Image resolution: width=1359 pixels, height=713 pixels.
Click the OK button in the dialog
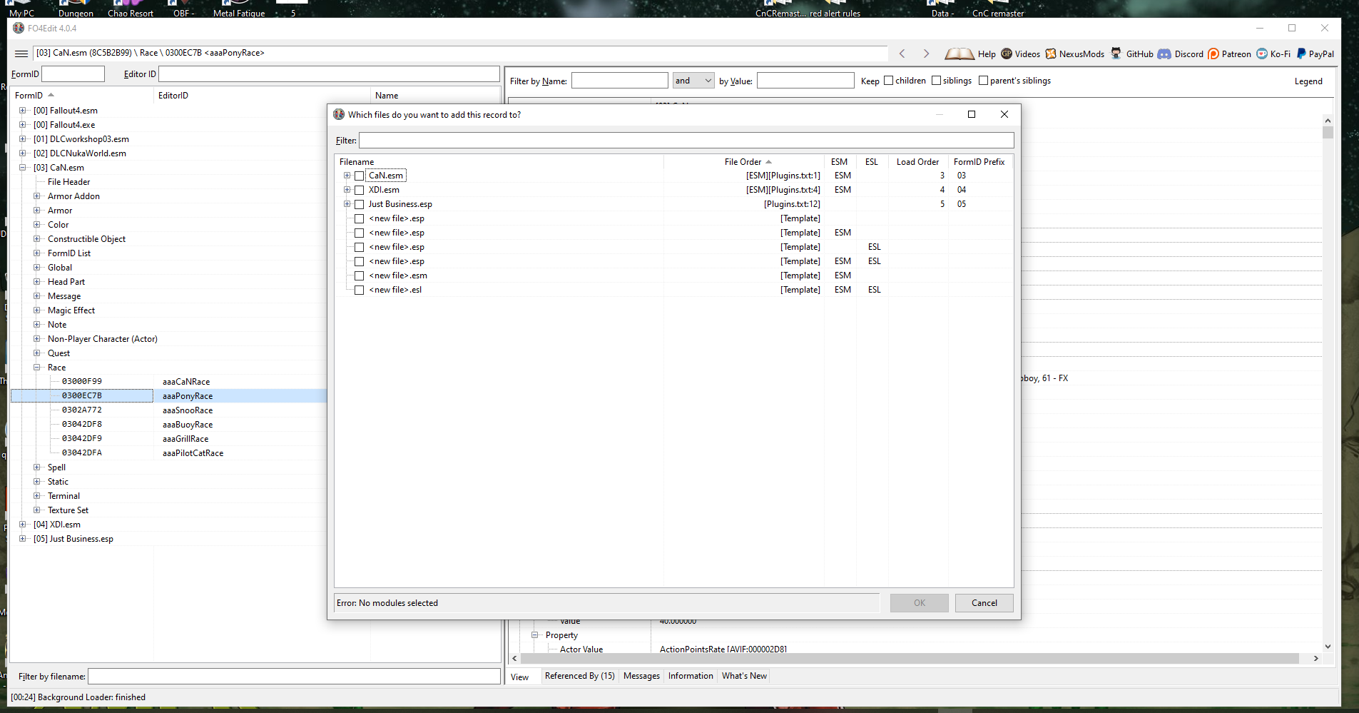point(920,603)
